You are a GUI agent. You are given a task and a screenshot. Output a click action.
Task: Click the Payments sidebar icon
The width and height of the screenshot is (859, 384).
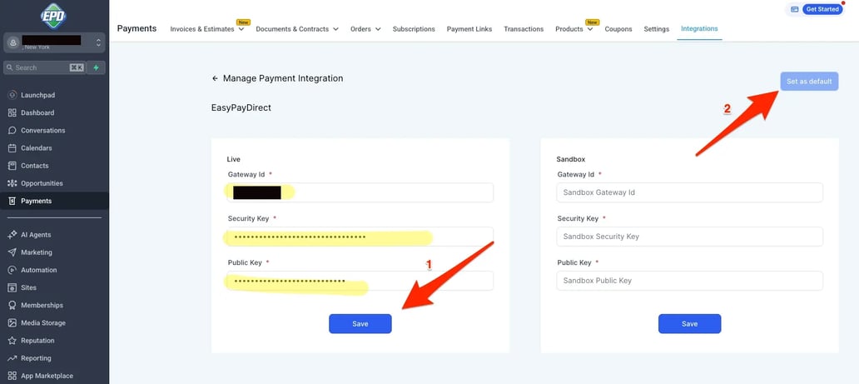[x=12, y=201]
